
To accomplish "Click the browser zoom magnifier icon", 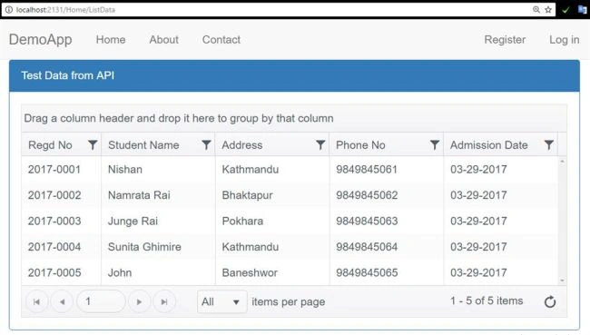I will [536, 10].
